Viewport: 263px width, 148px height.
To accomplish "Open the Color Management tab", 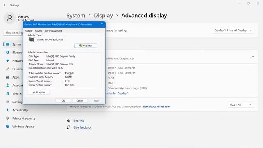I will (x=53, y=31).
